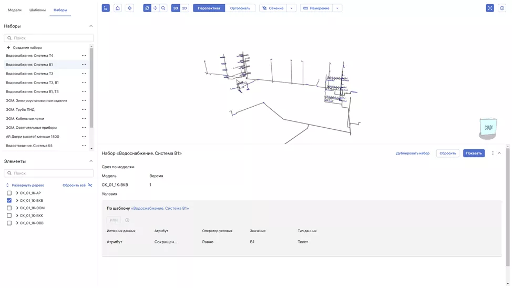Open the Сечение dropdown arrow
The height and width of the screenshot is (288, 512).
pos(291,8)
